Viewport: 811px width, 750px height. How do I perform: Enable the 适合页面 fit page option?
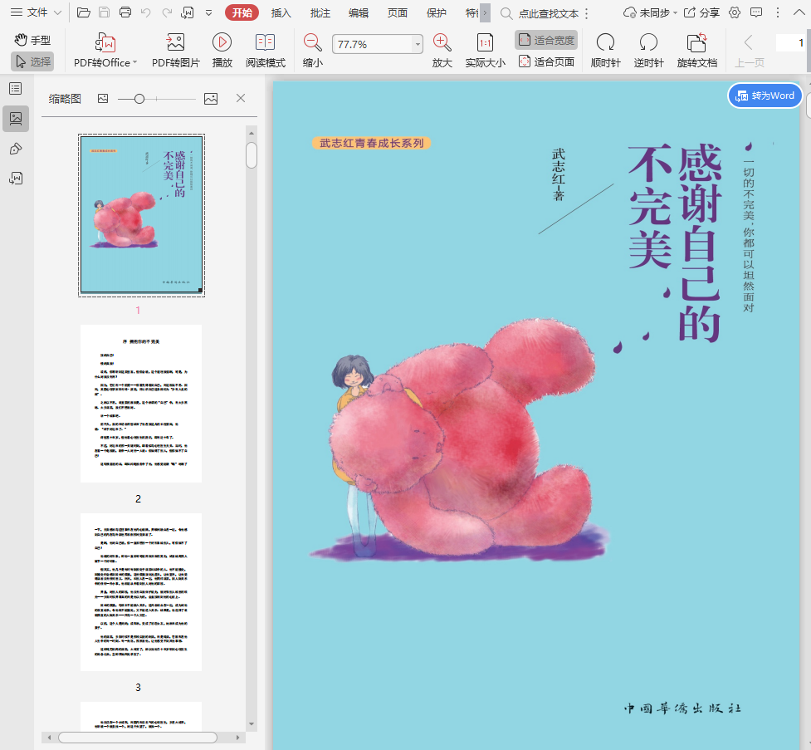coord(545,61)
